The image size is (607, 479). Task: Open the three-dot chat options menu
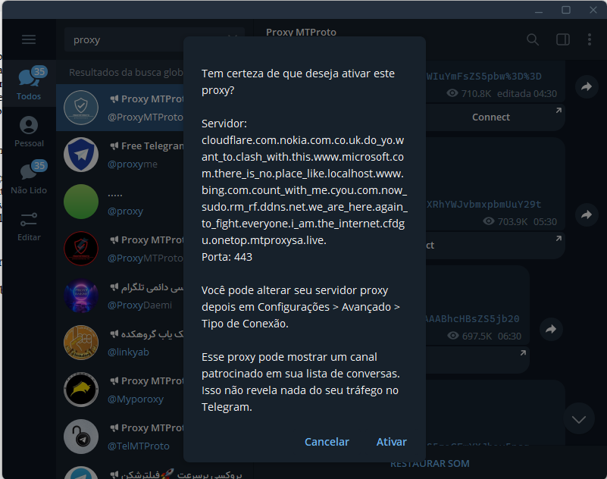590,39
